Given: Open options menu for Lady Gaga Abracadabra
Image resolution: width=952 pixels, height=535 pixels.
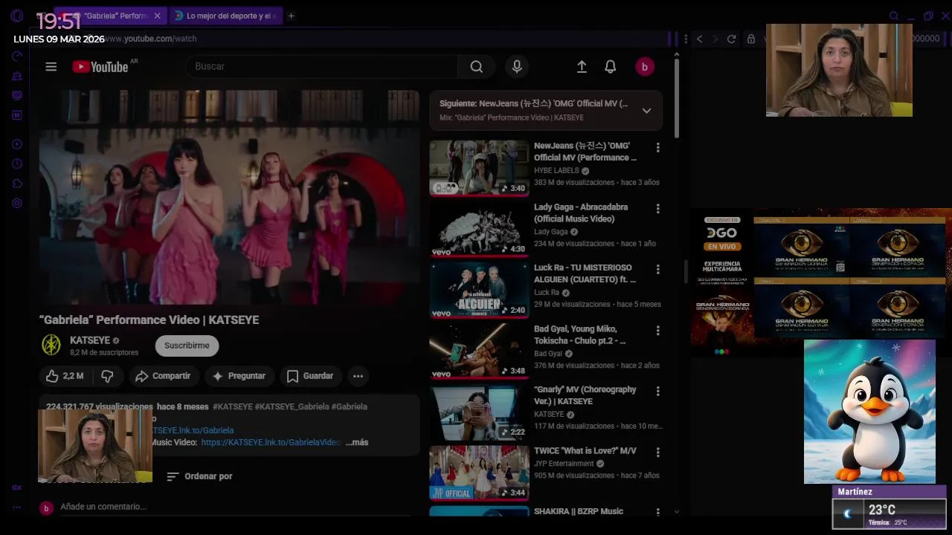Looking at the screenshot, I should coord(657,209).
